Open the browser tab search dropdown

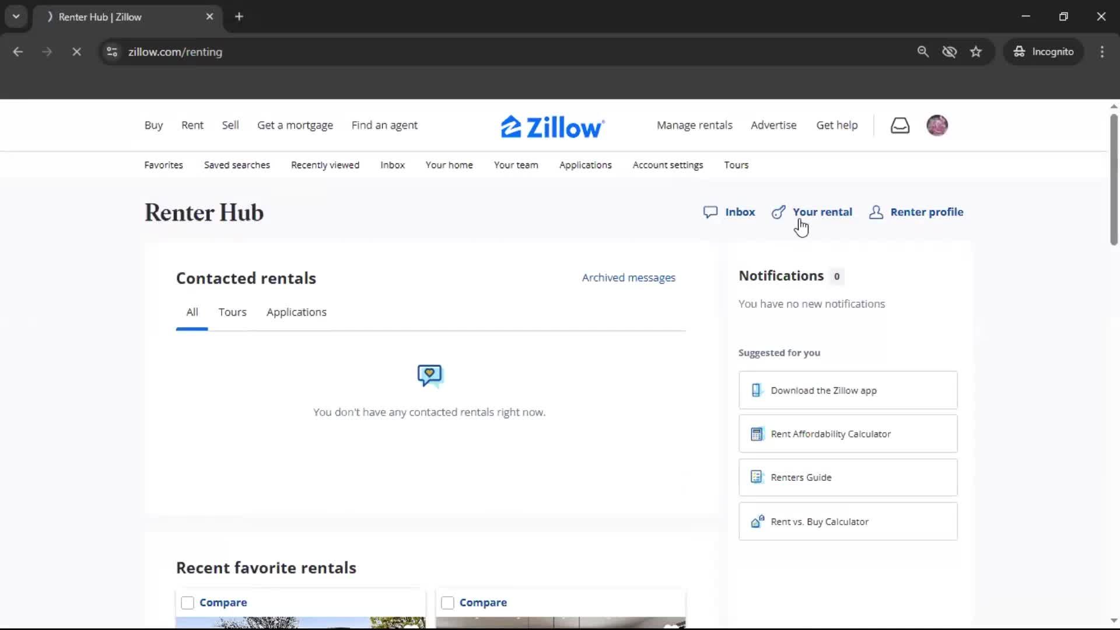coord(16,16)
